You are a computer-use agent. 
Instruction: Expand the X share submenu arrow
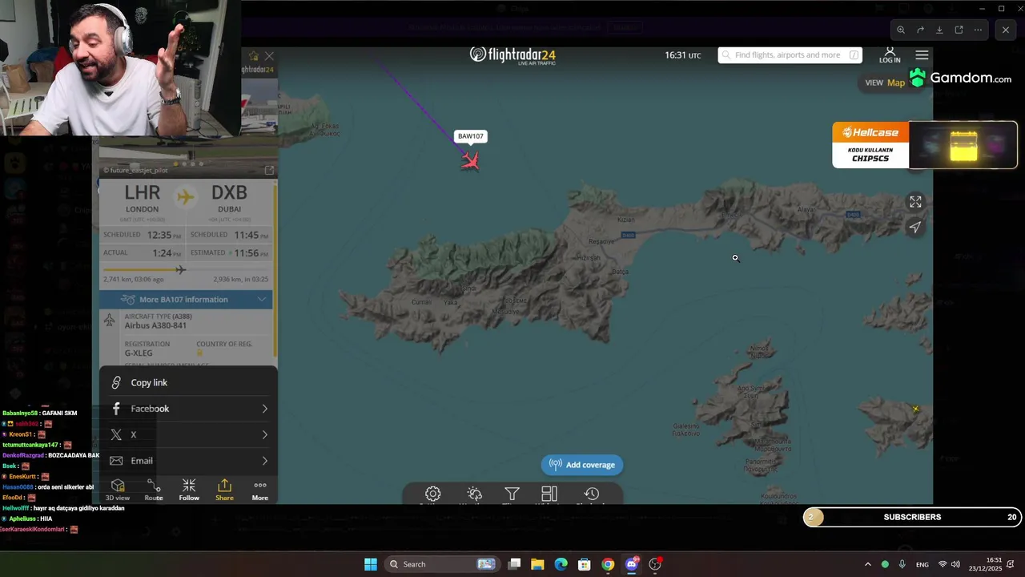[264, 434]
